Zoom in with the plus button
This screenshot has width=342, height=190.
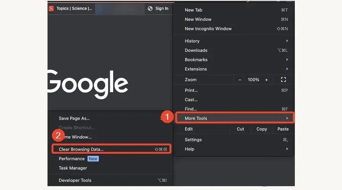pyautogui.click(x=266, y=80)
